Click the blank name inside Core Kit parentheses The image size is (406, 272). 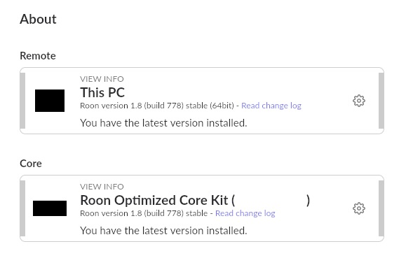click(x=271, y=200)
